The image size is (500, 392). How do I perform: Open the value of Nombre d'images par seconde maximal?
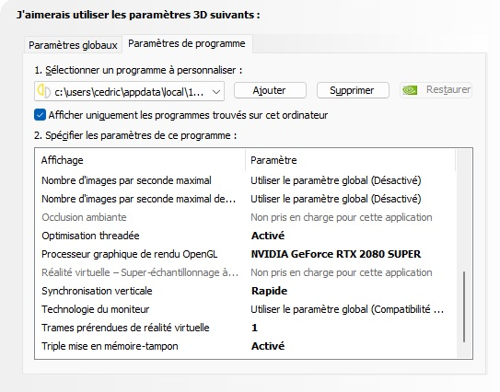coord(336,180)
